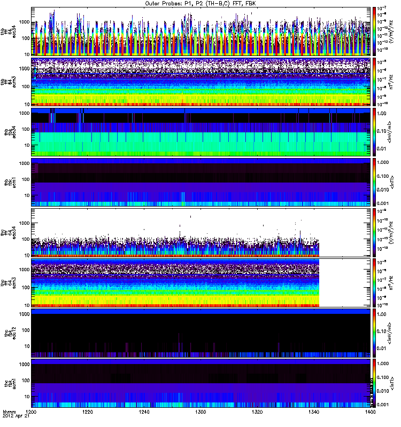Screen dimensions: 401x427
Task: Click the thb fbk edc34 filter bank panel
Action: pos(201,131)
